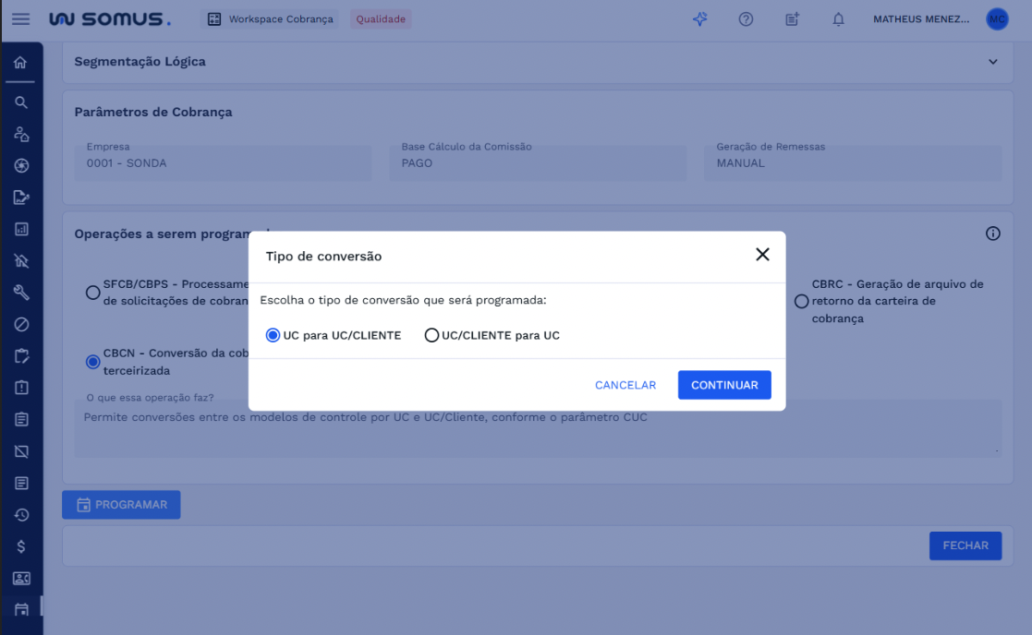This screenshot has width=1032, height=635.
Task: Click the user name MATHEUS MENEZ...
Action: tap(921, 19)
